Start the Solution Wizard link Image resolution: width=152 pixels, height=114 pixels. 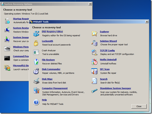point(108,41)
